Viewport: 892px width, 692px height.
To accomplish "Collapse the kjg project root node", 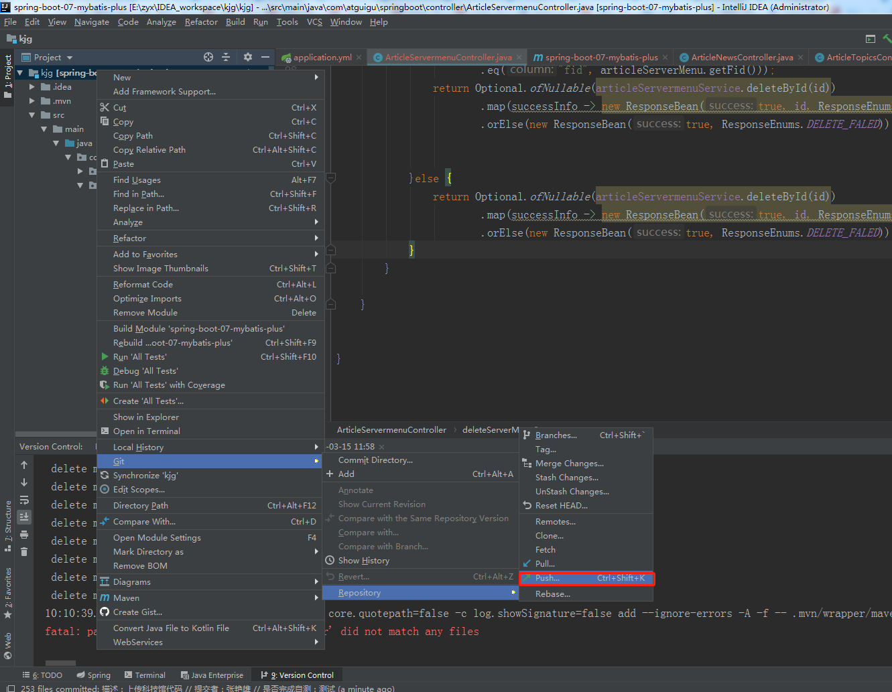I will coord(20,73).
